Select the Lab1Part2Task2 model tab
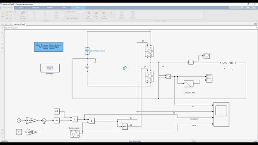Image resolution: width=258 pixels, height=145 pixels. coord(19,24)
